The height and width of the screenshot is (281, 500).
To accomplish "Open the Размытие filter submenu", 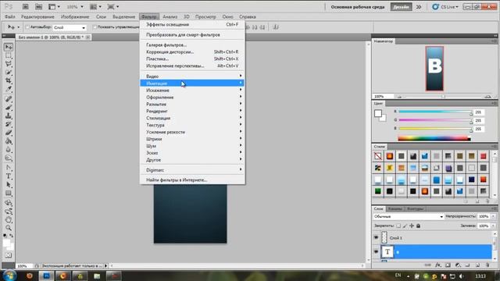I will pyautogui.click(x=192, y=104).
